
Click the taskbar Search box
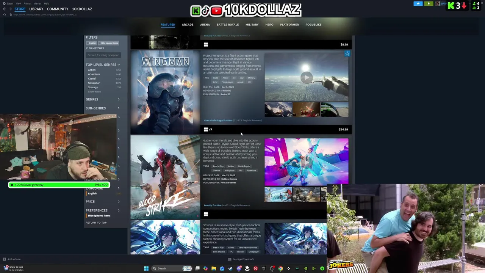click(172, 268)
